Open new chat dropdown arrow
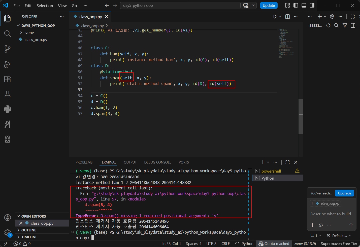The image size is (360, 247). point(325,17)
